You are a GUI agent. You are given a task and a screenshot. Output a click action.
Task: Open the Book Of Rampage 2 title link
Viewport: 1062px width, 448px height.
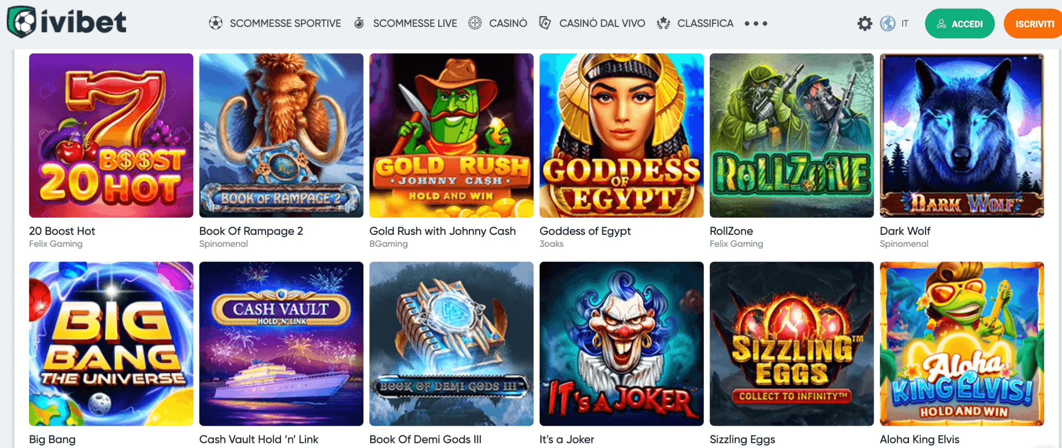tap(251, 231)
